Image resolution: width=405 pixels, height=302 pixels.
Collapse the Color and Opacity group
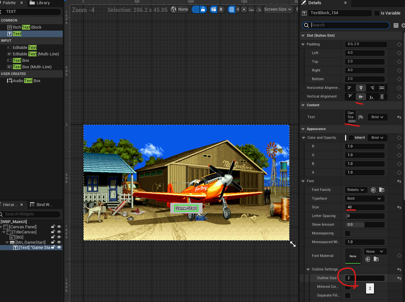[303, 138]
